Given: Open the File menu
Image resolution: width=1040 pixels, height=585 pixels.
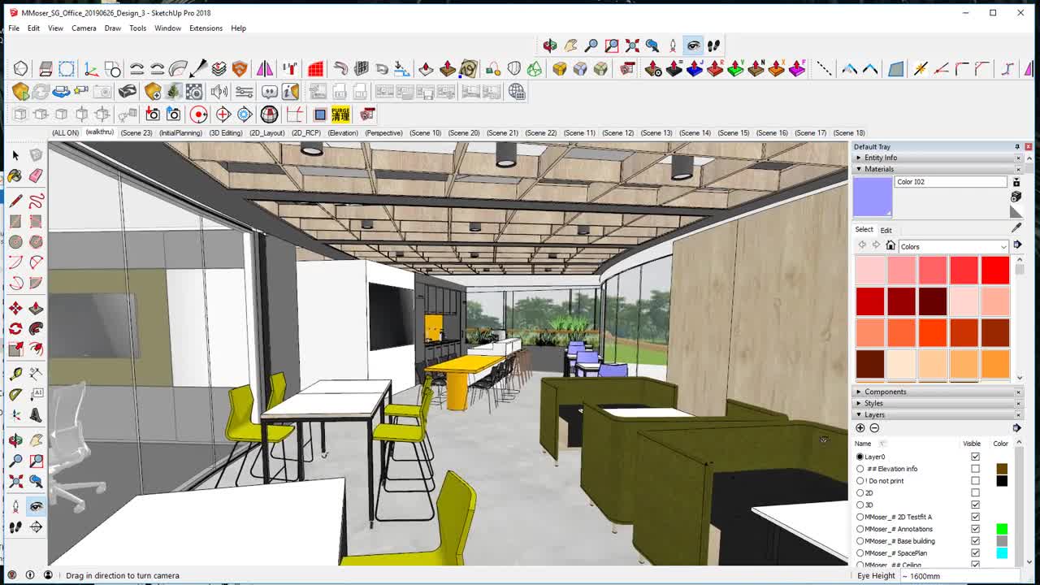Looking at the screenshot, I should click(x=14, y=28).
